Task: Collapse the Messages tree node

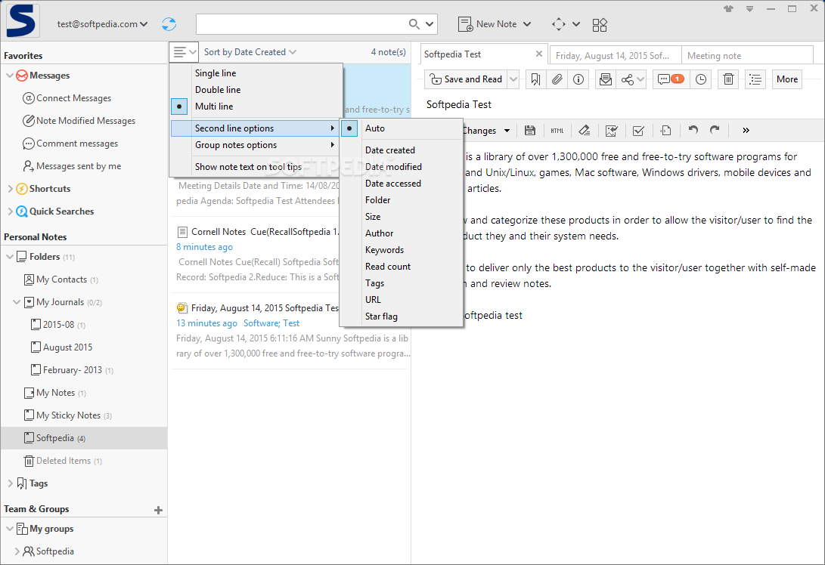Action: tap(10, 76)
